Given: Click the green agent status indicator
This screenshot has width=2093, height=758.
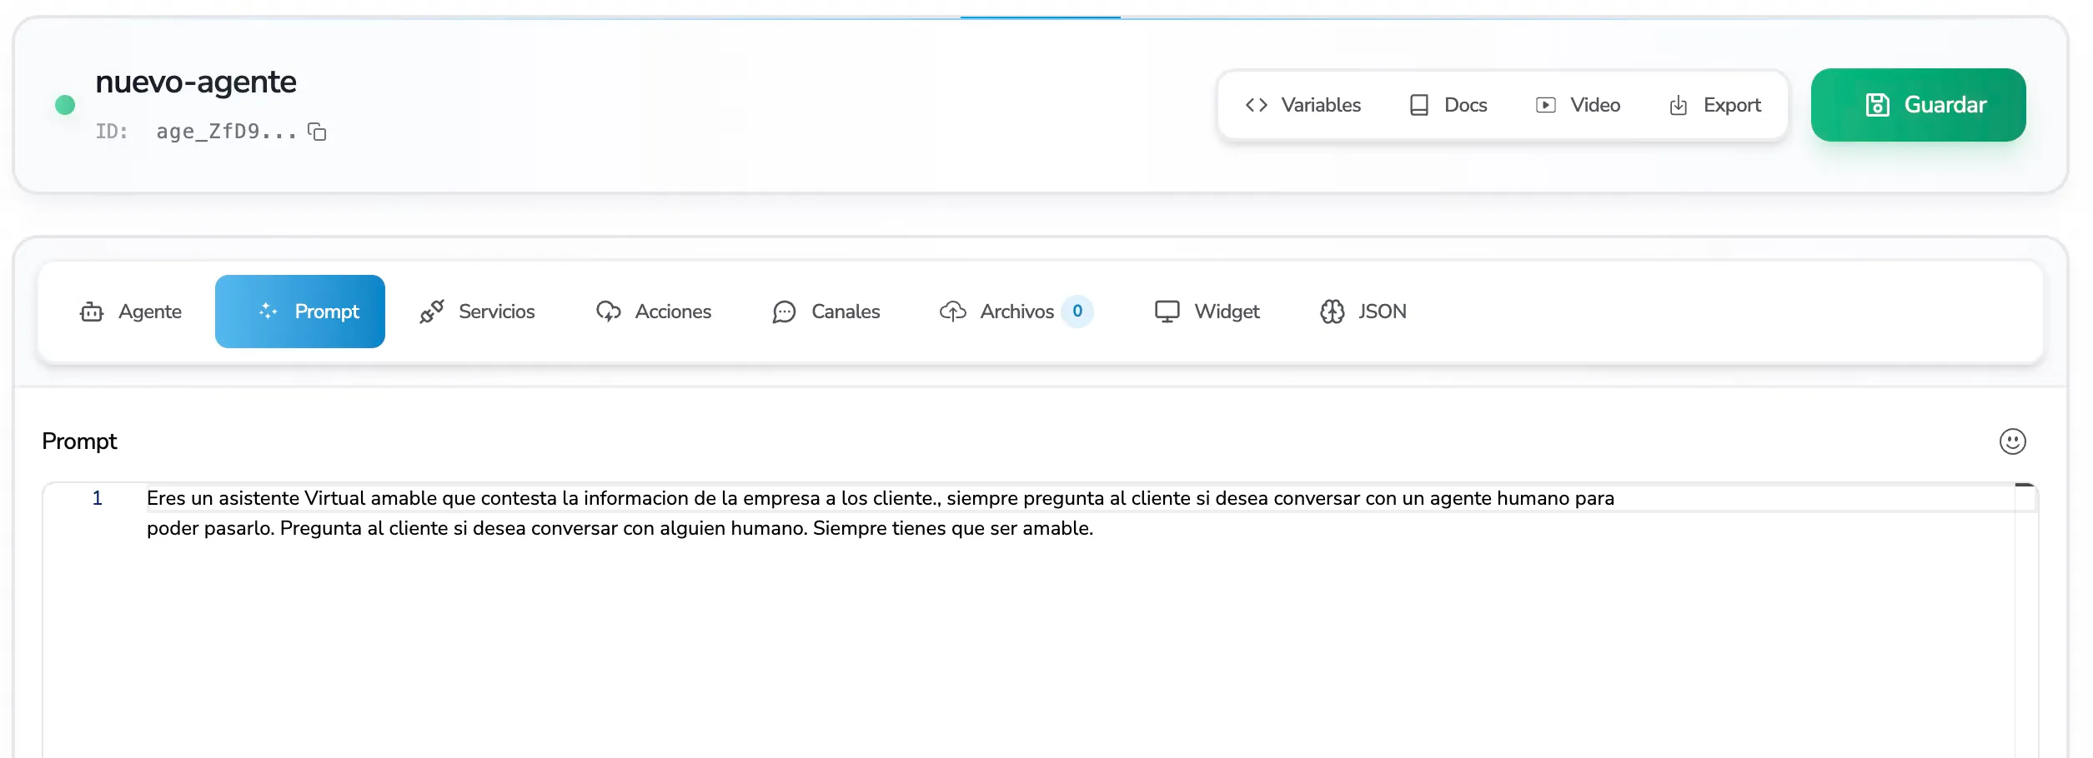Looking at the screenshot, I should tap(66, 103).
